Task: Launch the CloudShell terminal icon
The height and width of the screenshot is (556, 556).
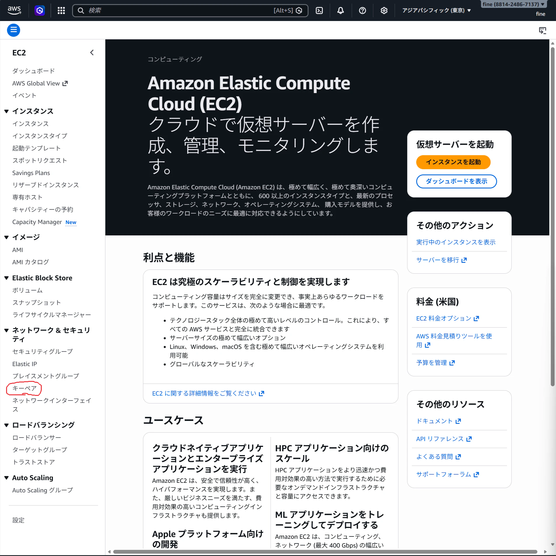Action: (319, 11)
